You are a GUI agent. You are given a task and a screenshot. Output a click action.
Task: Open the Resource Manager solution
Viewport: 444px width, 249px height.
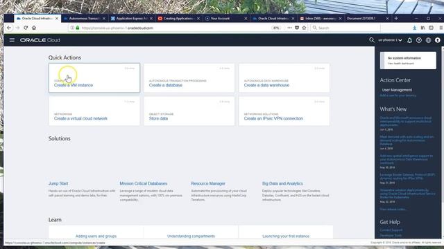coord(208,183)
